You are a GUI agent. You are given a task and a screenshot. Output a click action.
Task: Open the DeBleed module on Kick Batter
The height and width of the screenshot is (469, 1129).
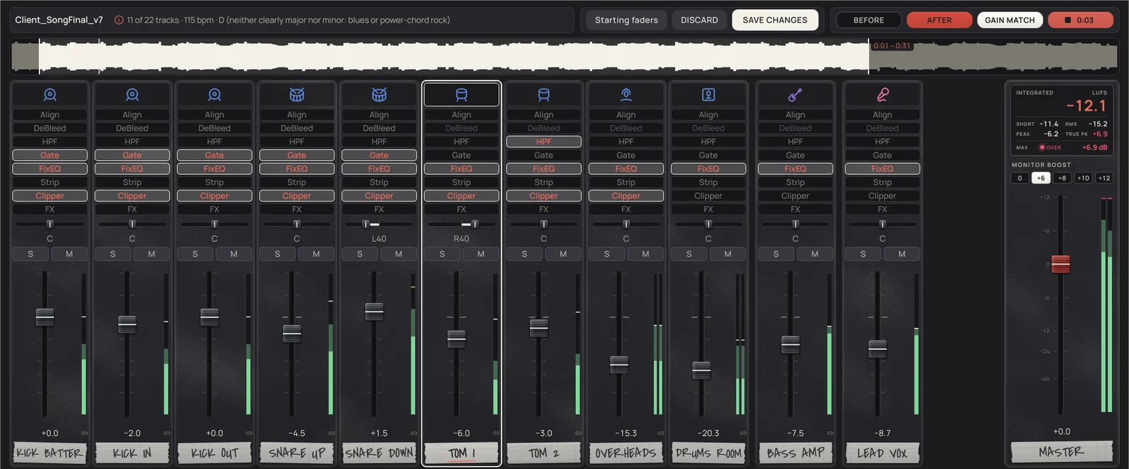tap(50, 128)
